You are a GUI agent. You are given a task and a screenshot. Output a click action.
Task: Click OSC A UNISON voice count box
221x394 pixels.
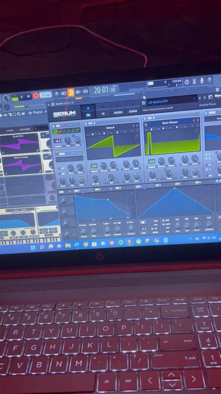click(x=94, y=166)
